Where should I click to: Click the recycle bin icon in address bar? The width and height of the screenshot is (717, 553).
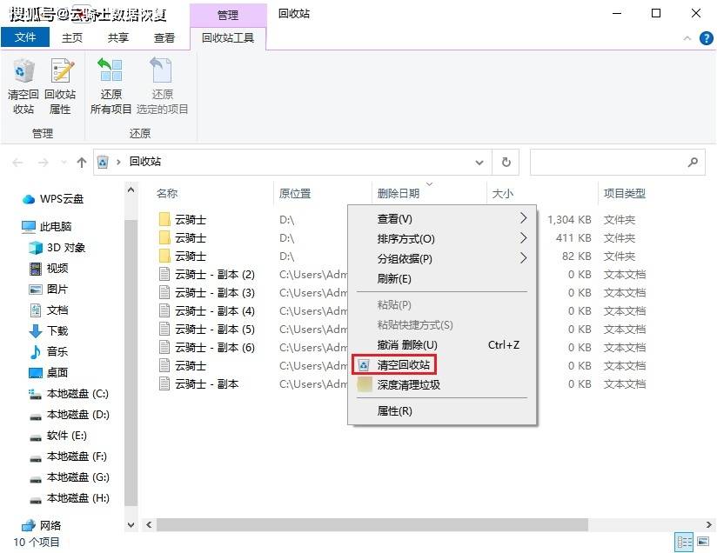point(103,162)
